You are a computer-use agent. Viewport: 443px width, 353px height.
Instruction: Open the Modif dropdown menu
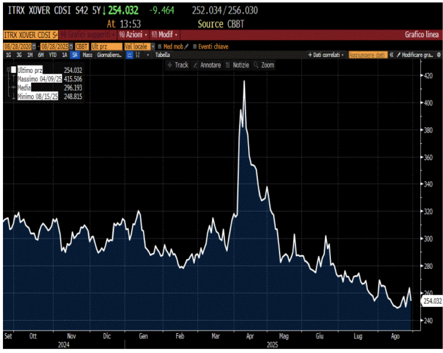click(164, 35)
